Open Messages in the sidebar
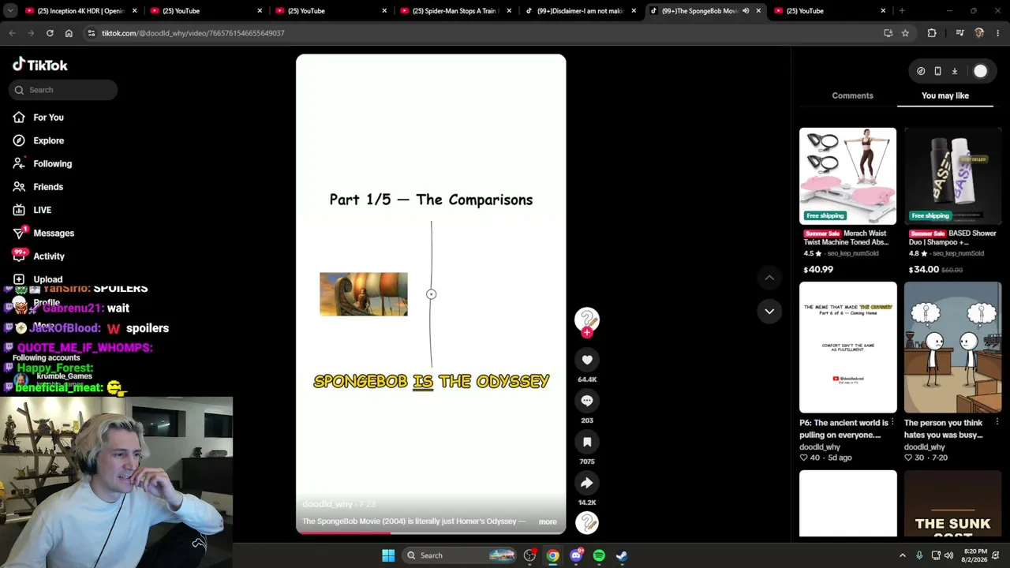The image size is (1010, 568). point(54,233)
